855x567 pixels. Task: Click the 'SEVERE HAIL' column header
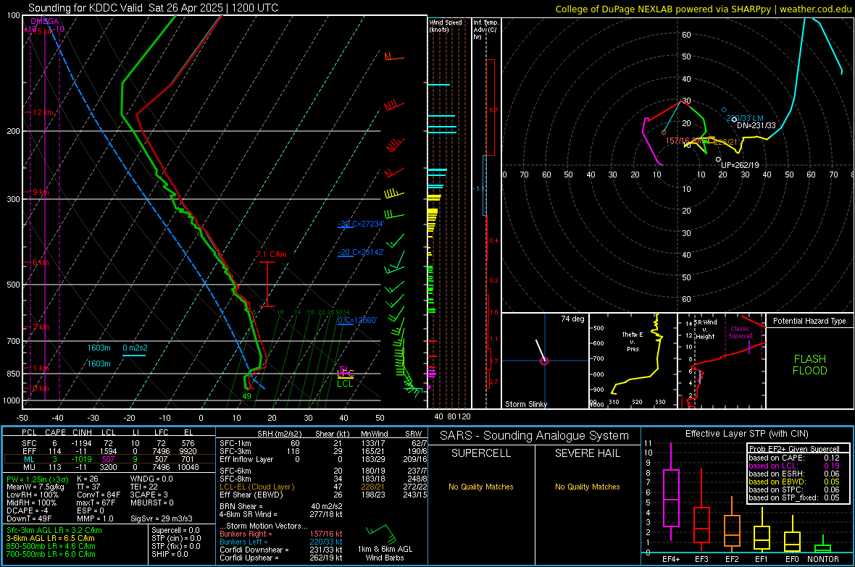(x=587, y=453)
